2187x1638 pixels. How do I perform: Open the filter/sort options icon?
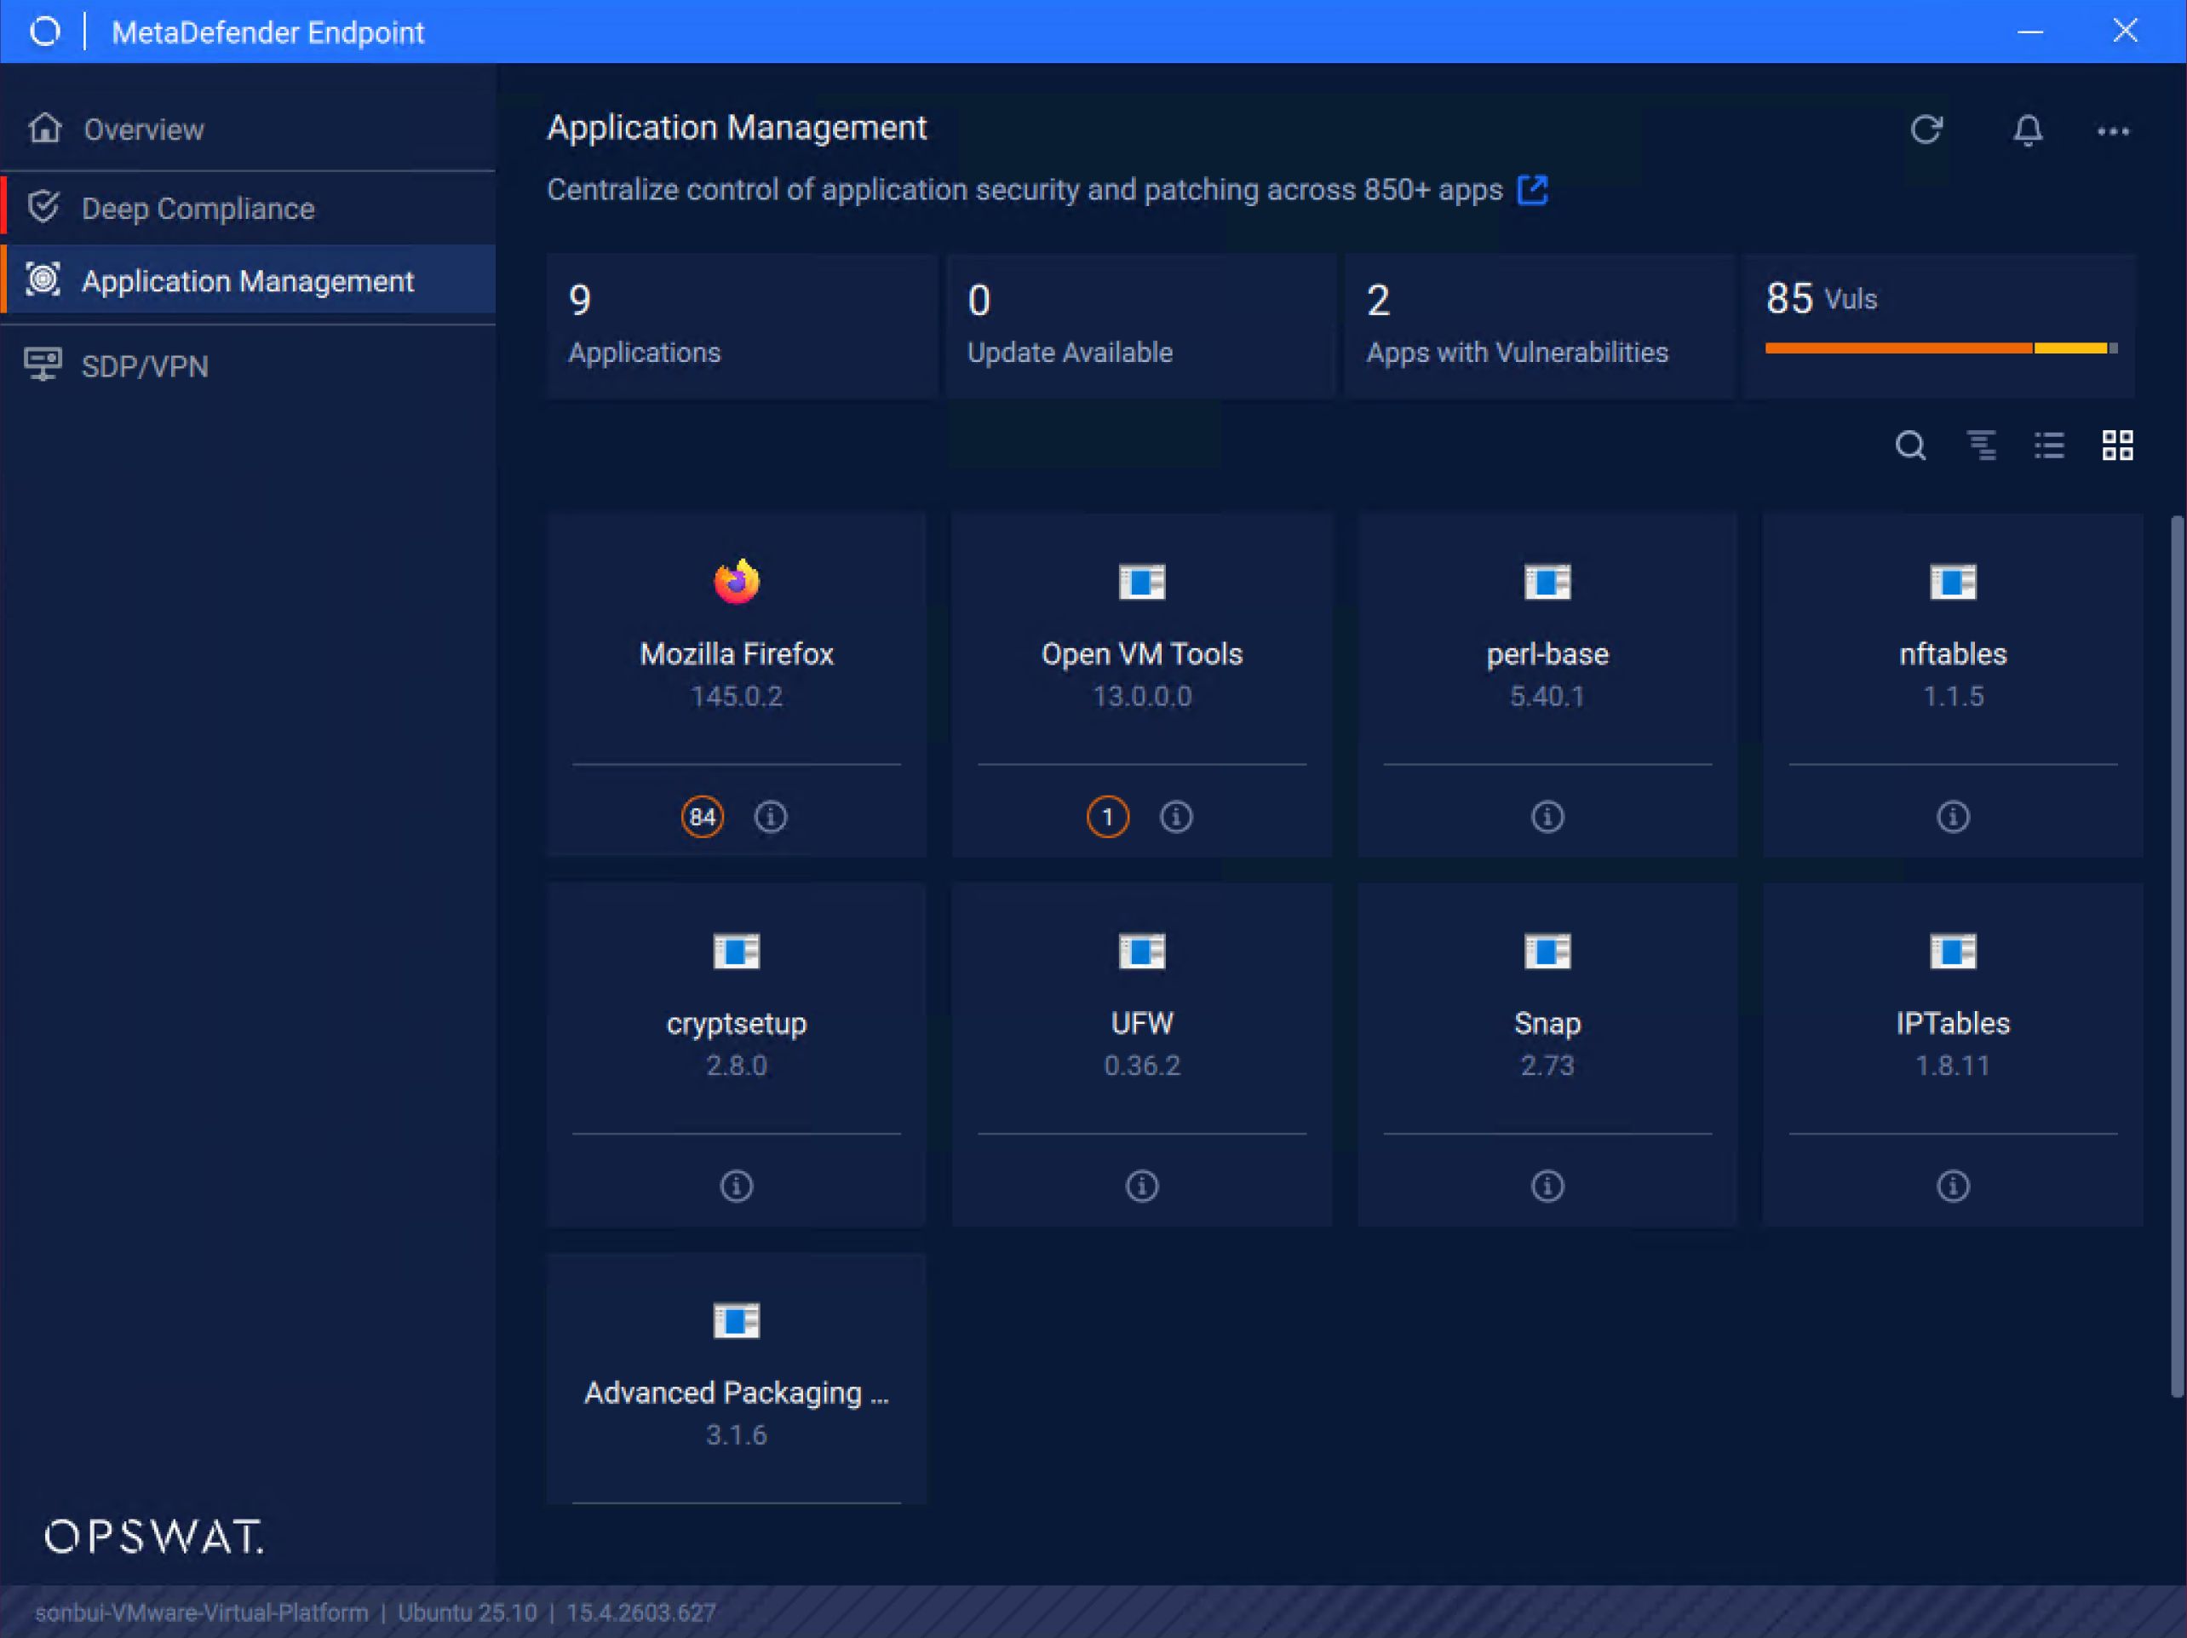coord(1980,445)
